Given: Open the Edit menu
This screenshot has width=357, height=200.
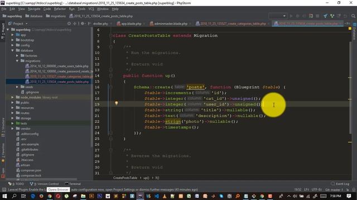Looking at the screenshot, I should pyautogui.click(x=12, y=9).
